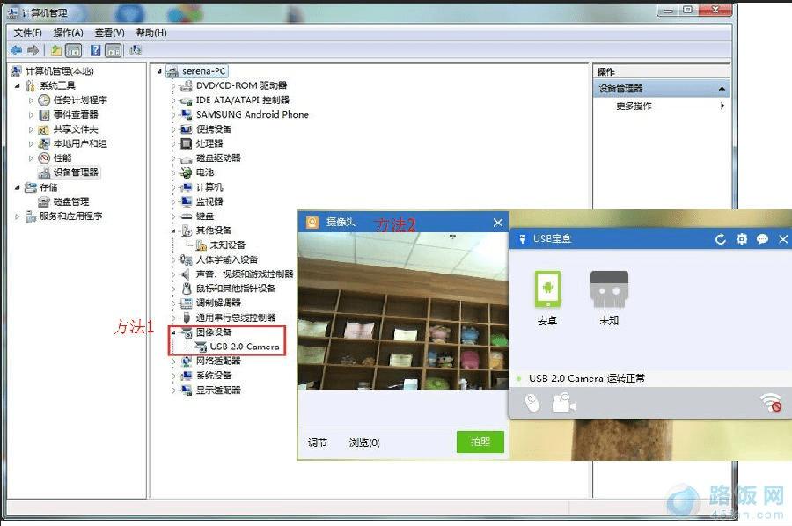Image resolution: width=792 pixels, height=526 pixels.
Task: Select 性能 in the left tree
Action: [x=62, y=158]
